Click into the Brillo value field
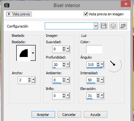 click(x=57, y=96)
